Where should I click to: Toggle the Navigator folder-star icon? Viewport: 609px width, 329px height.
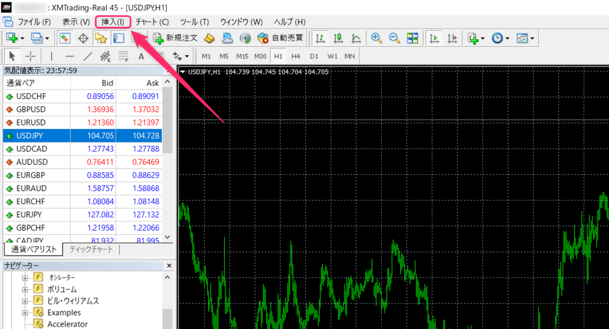coord(100,38)
